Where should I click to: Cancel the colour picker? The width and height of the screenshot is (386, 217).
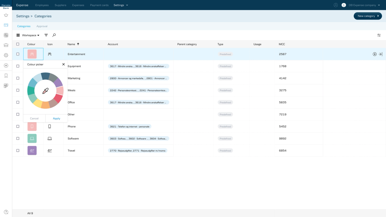[34, 119]
